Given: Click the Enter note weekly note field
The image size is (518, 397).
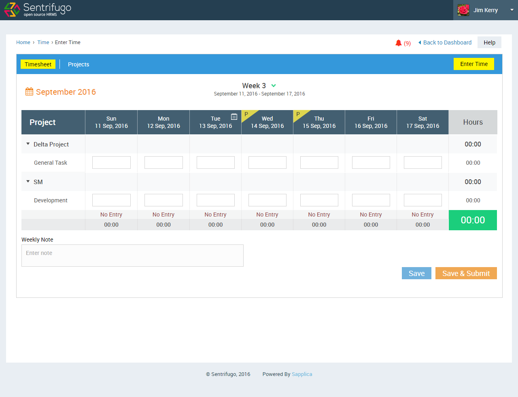Looking at the screenshot, I should (x=132, y=255).
